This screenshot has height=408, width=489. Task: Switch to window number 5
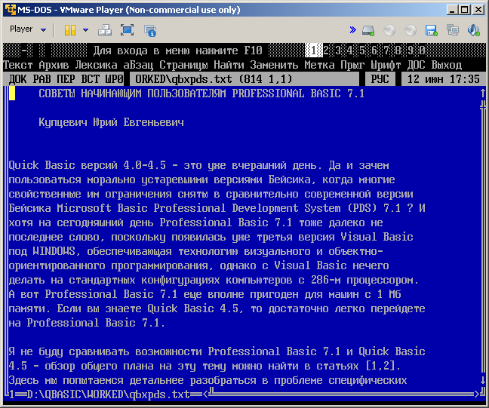pos(362,51)
